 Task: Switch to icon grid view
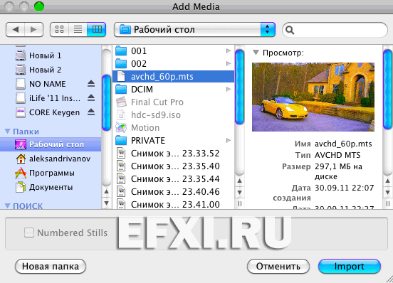click(x=59, y=29)
